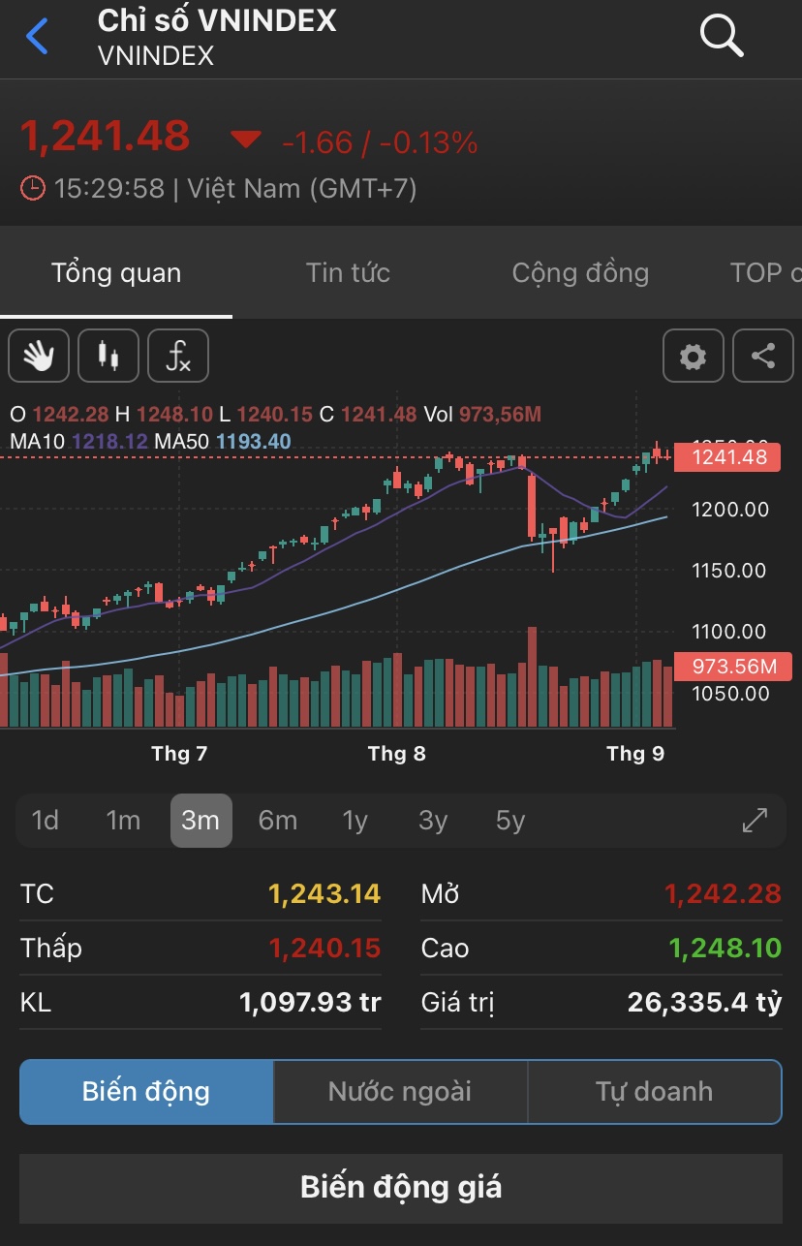802x1246 pixels.
Task: Switch to 5y chart range
Action: [510, 821]
